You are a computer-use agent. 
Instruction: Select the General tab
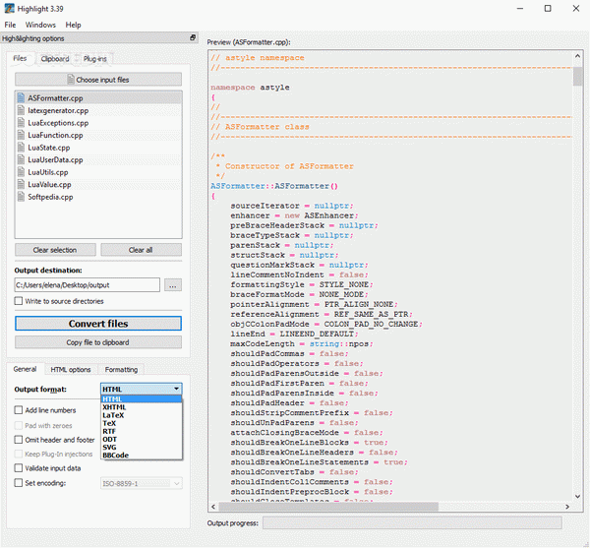point(25,369)
